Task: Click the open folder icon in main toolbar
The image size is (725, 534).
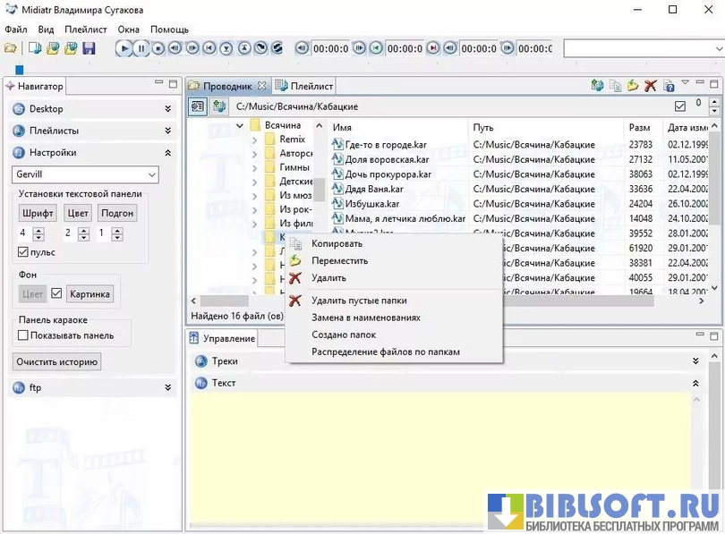Action: [11, 48]
